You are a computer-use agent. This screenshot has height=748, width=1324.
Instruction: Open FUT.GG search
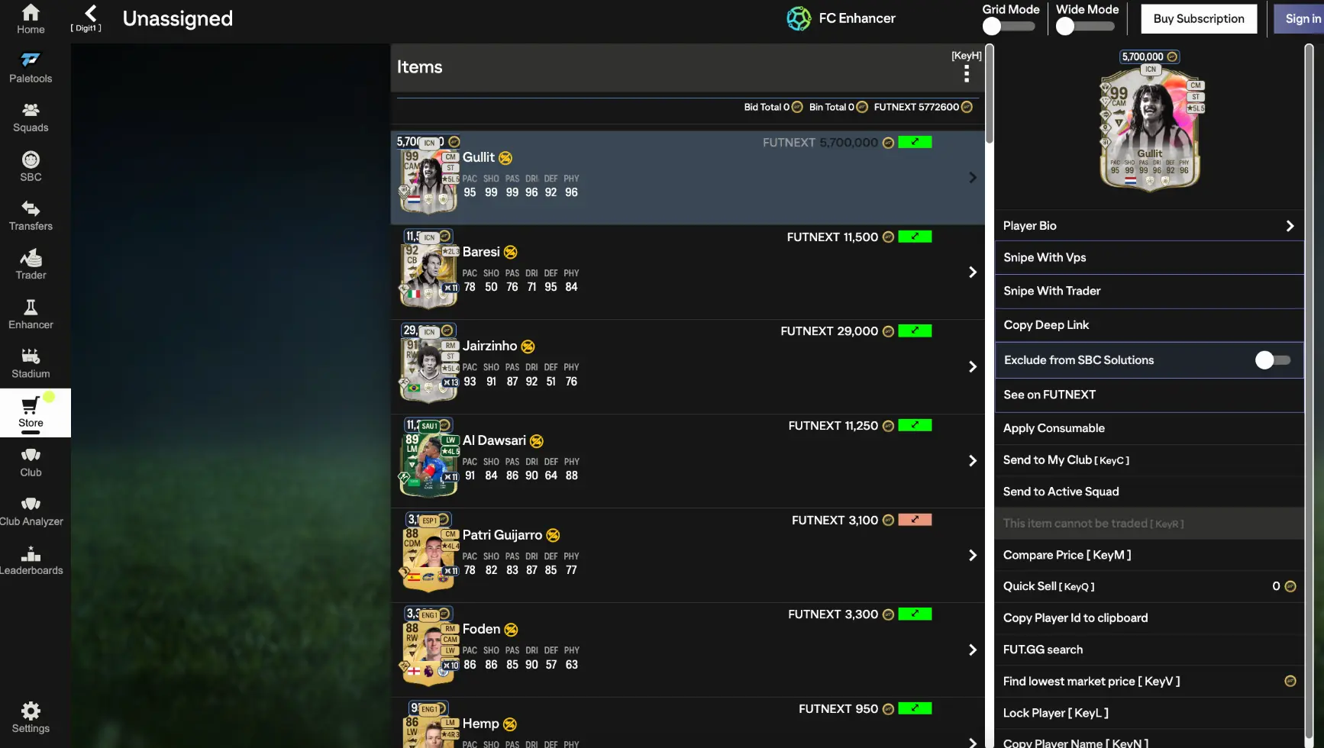click(1149, 650)
